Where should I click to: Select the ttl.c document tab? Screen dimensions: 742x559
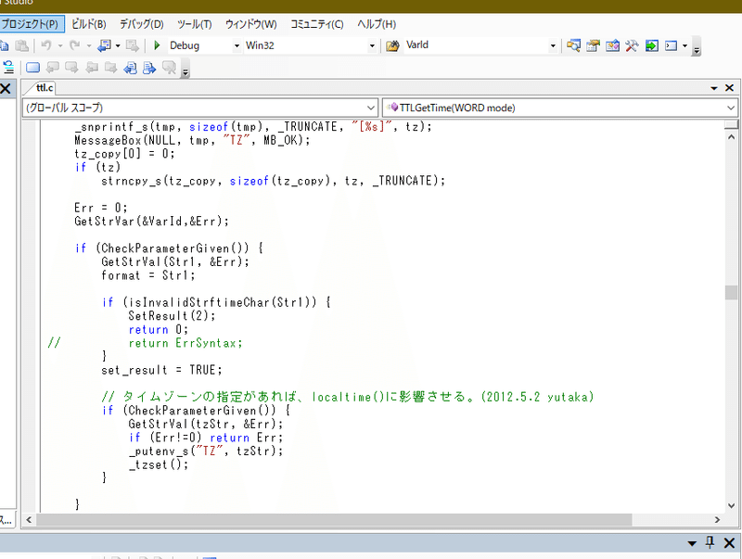pos(45,87)
